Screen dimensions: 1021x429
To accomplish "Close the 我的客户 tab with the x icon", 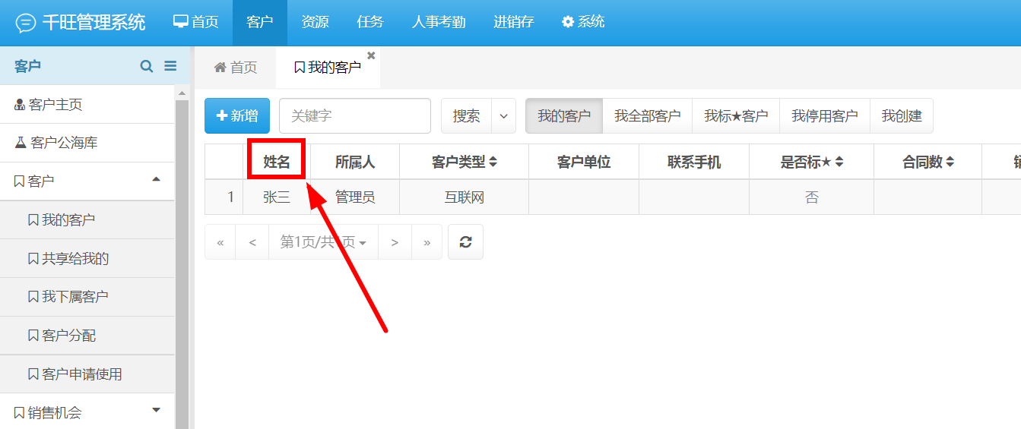I will pos(371,55).
